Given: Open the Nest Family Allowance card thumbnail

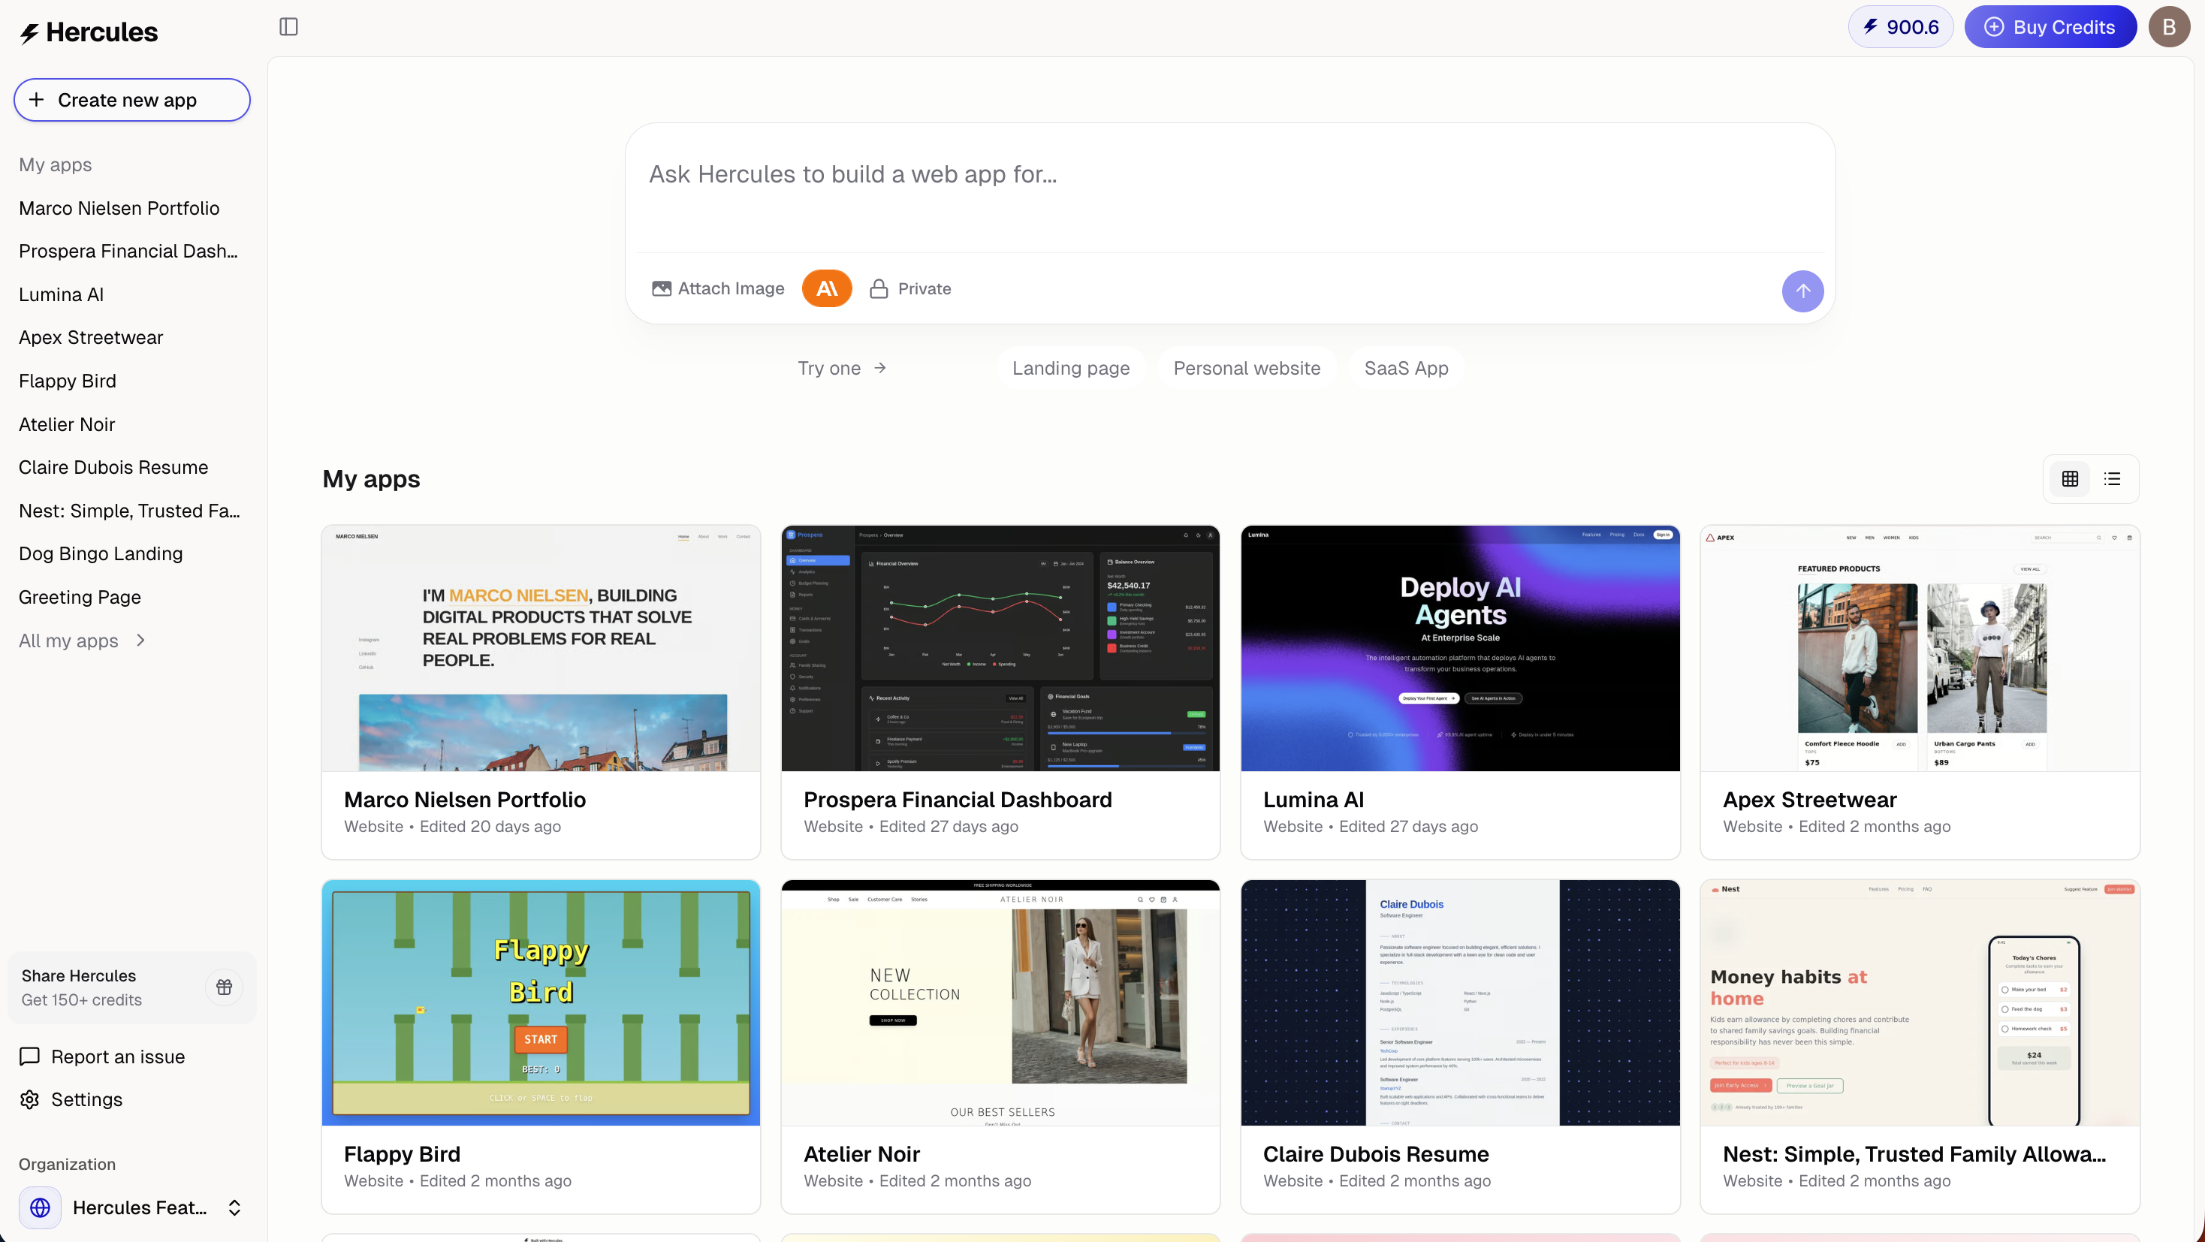Looking at the screenshot, I should click(1920, 1002).
